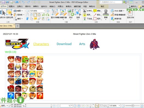Click New/Edit Link button
This screenshot has height=108, width=144.
click(x=118, y=15)
